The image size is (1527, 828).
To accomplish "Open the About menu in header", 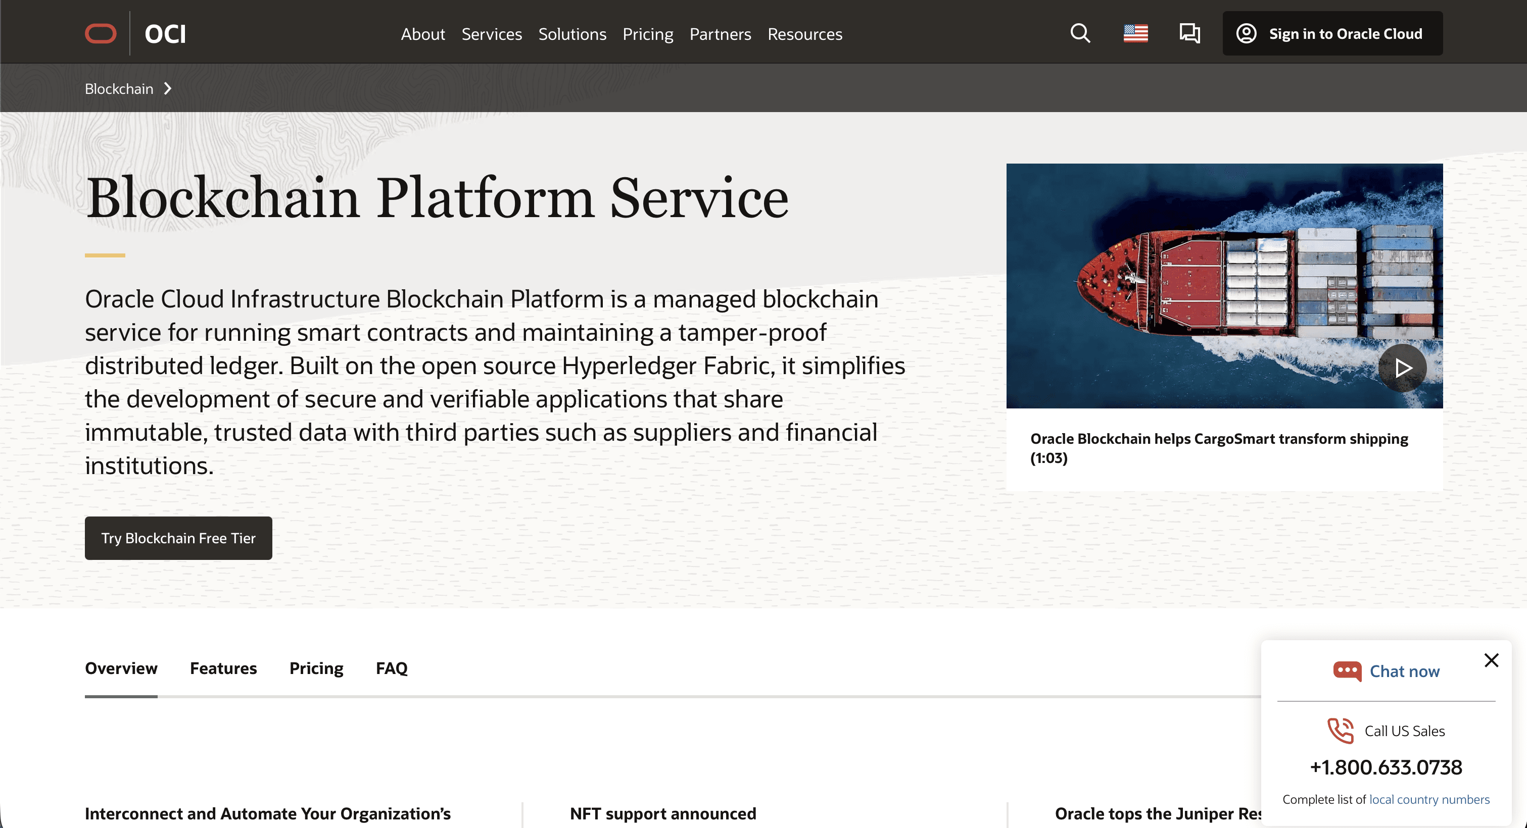I will tap(422, 34).
